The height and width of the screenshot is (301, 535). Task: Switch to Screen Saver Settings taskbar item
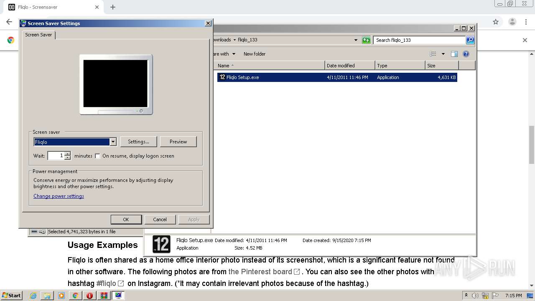[x=118, y=296]
